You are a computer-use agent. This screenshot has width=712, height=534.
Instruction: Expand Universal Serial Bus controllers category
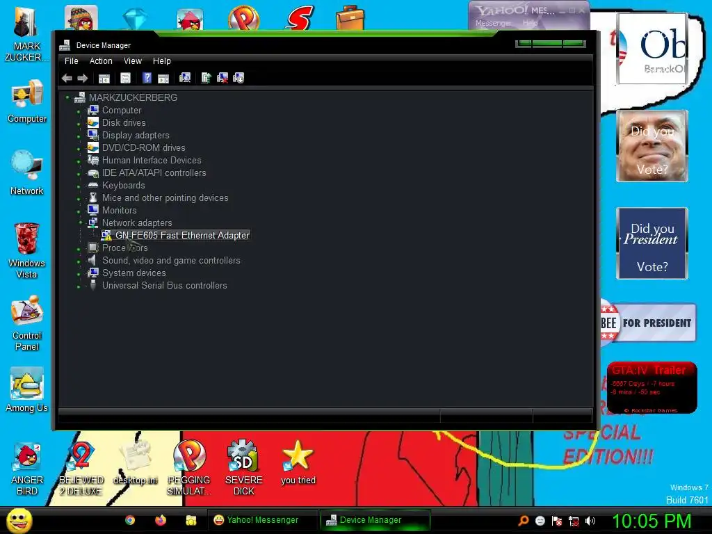[79, 286]
